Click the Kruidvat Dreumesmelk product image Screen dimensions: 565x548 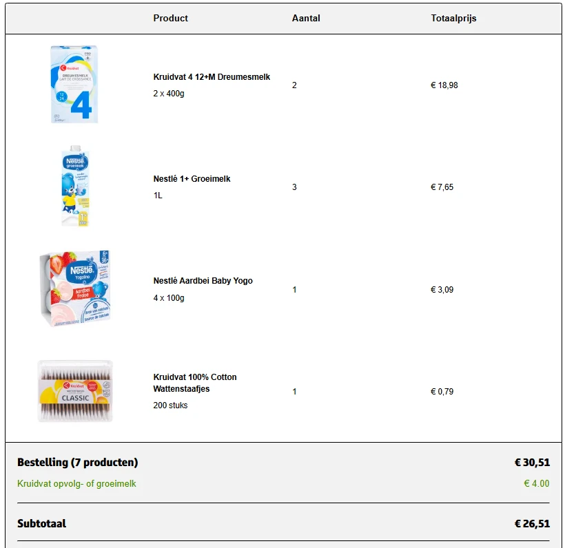point(74,85)
